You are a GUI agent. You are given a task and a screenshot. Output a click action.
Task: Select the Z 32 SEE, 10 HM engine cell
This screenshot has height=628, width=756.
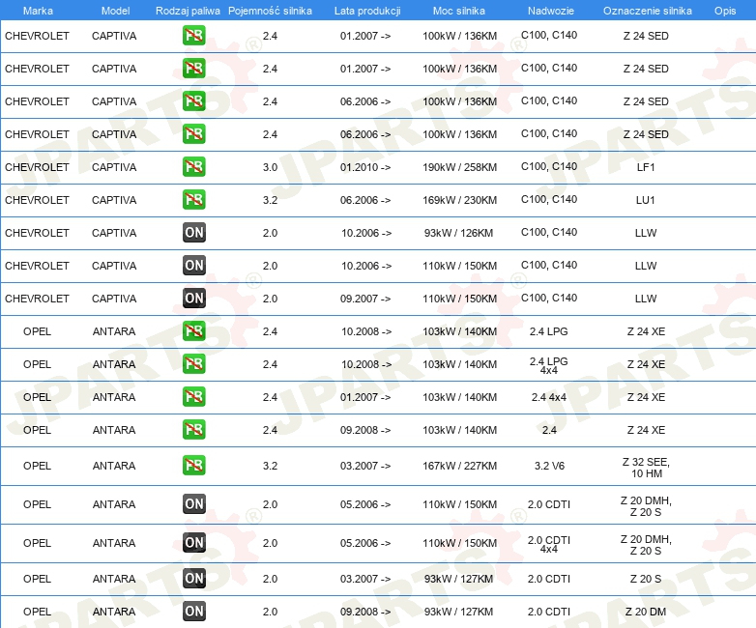(646, 467)
